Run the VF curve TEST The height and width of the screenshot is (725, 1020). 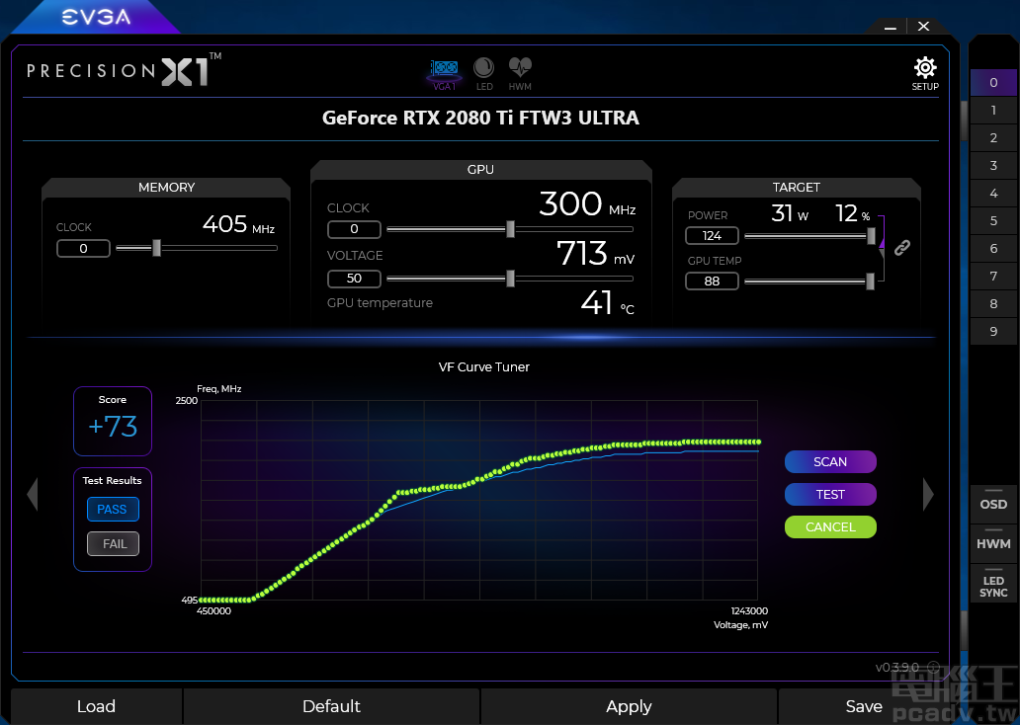pyautogui.click(x=830, y=494)
